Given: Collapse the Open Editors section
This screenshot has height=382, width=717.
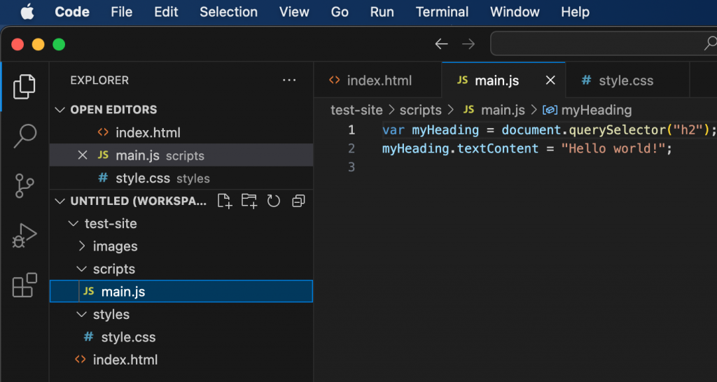Looking at the screenshot, I should click(59, 110).
